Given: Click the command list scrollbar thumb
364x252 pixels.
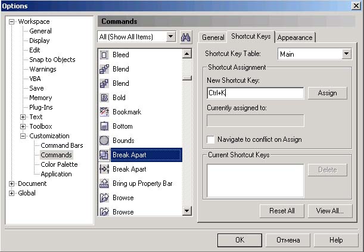Looking at the screenshot, I should pyautogui.click(x=187, y=78).
